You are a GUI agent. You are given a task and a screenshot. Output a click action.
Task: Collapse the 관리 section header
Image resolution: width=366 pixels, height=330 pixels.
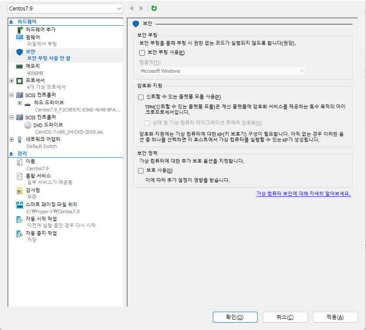(x=11, y=154)
